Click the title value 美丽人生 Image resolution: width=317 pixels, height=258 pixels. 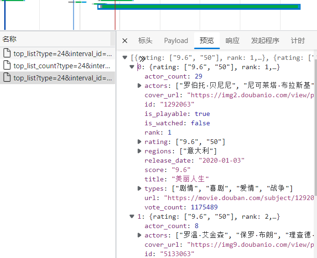pyautogui.click(x=190, y=179)
